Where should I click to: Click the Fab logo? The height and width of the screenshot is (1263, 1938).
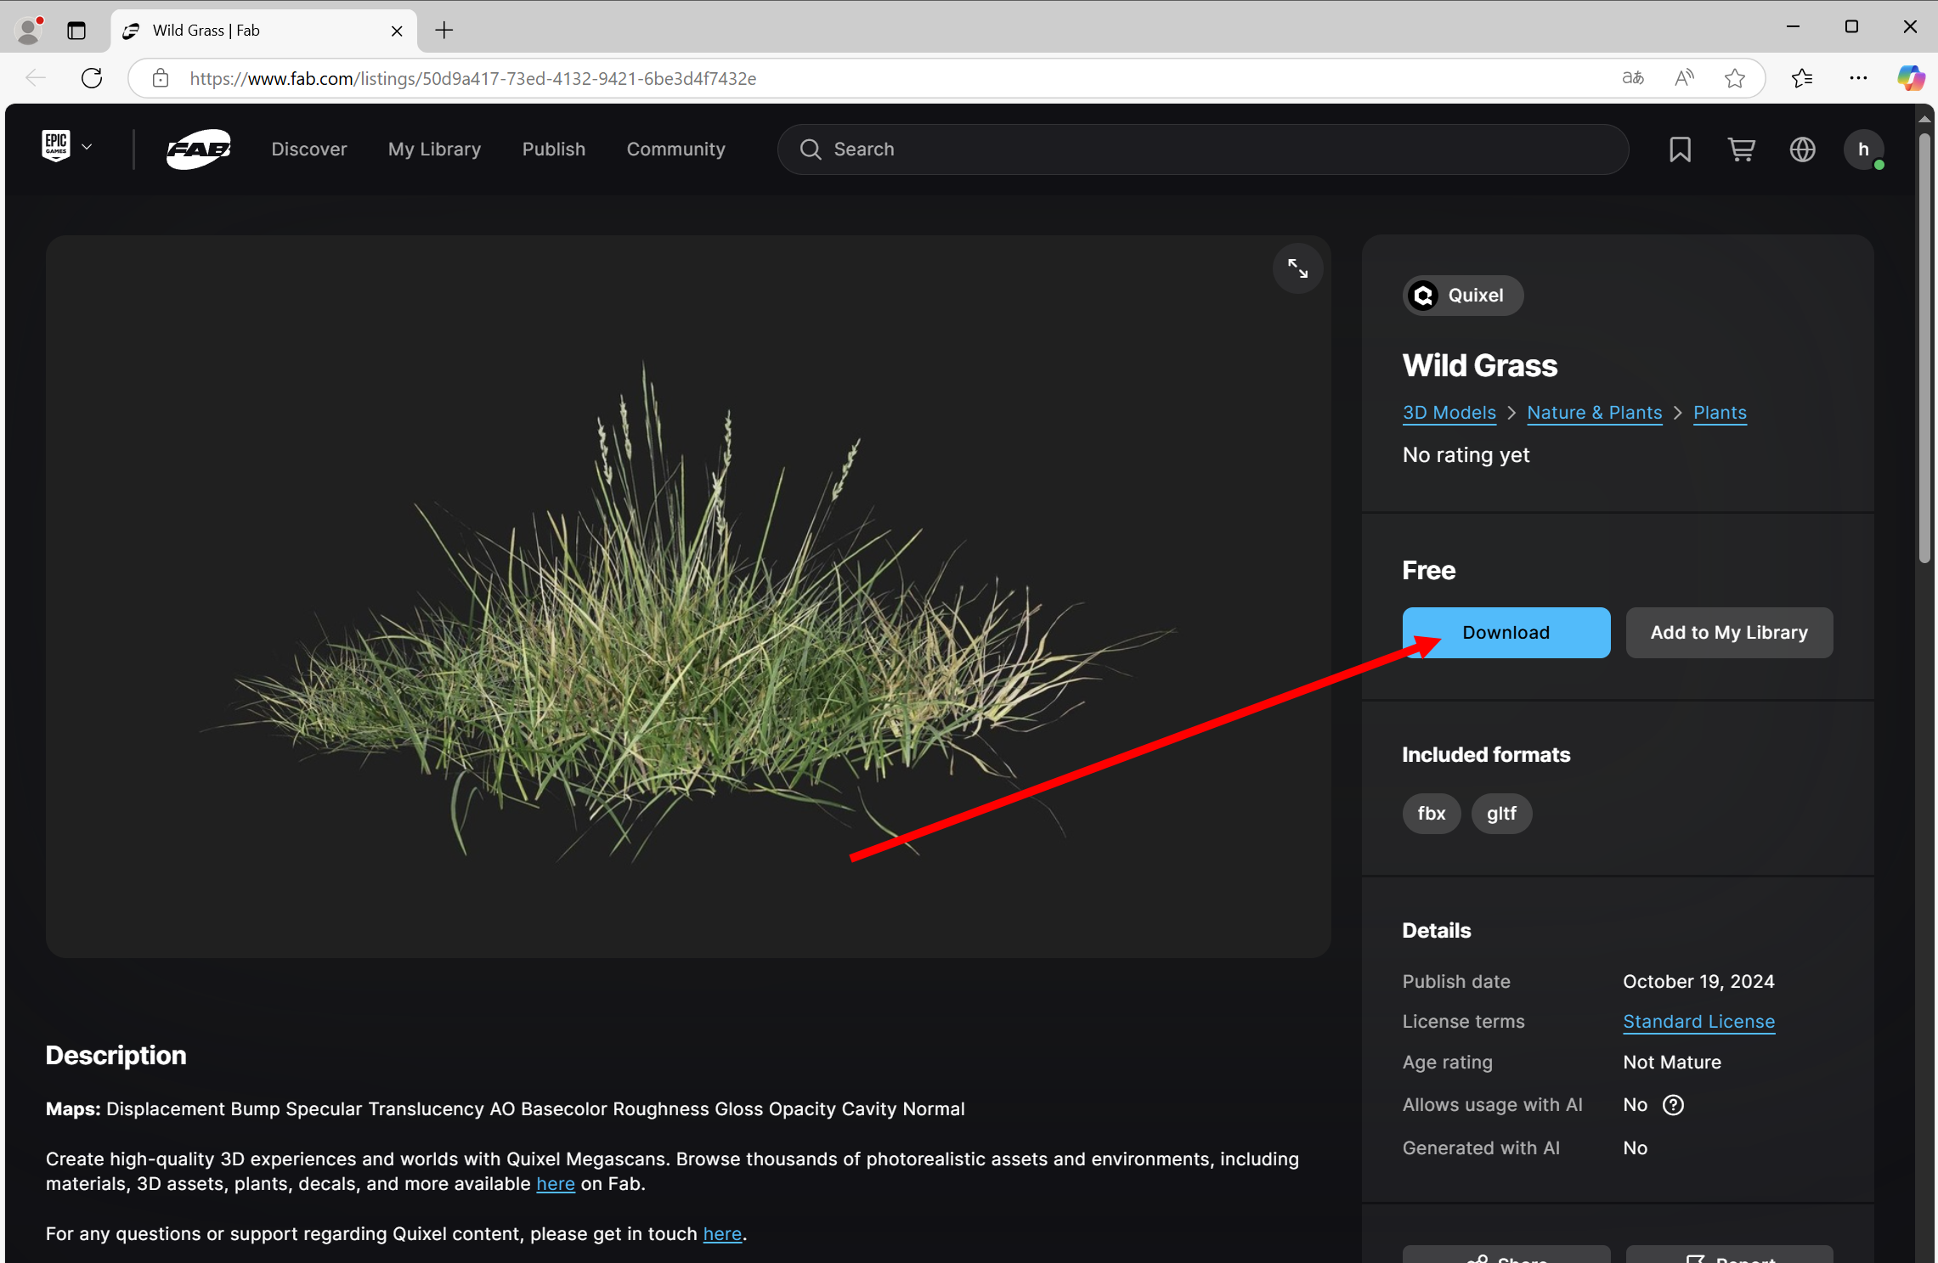[x=198, y=149]
